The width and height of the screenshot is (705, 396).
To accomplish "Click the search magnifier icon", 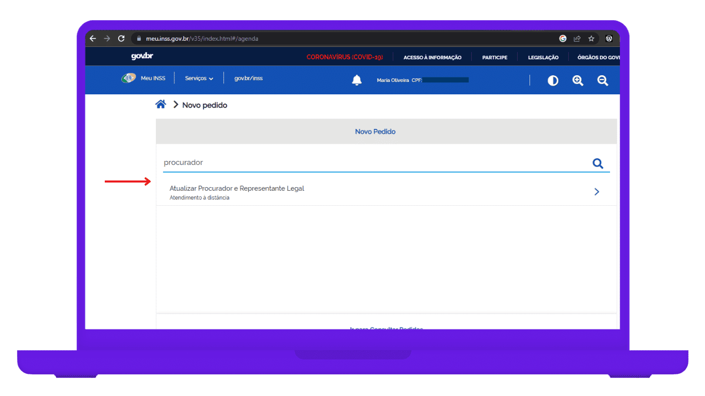I will click(598, 163).
